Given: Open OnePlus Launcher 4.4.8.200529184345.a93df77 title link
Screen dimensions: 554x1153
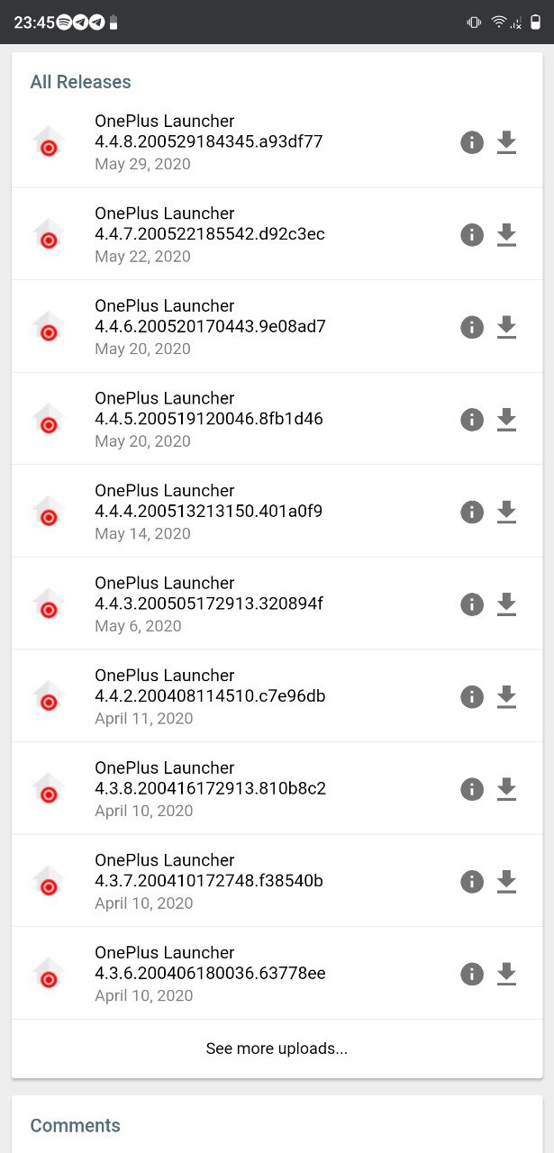Looking at the screenshot, I should (209, 132).
